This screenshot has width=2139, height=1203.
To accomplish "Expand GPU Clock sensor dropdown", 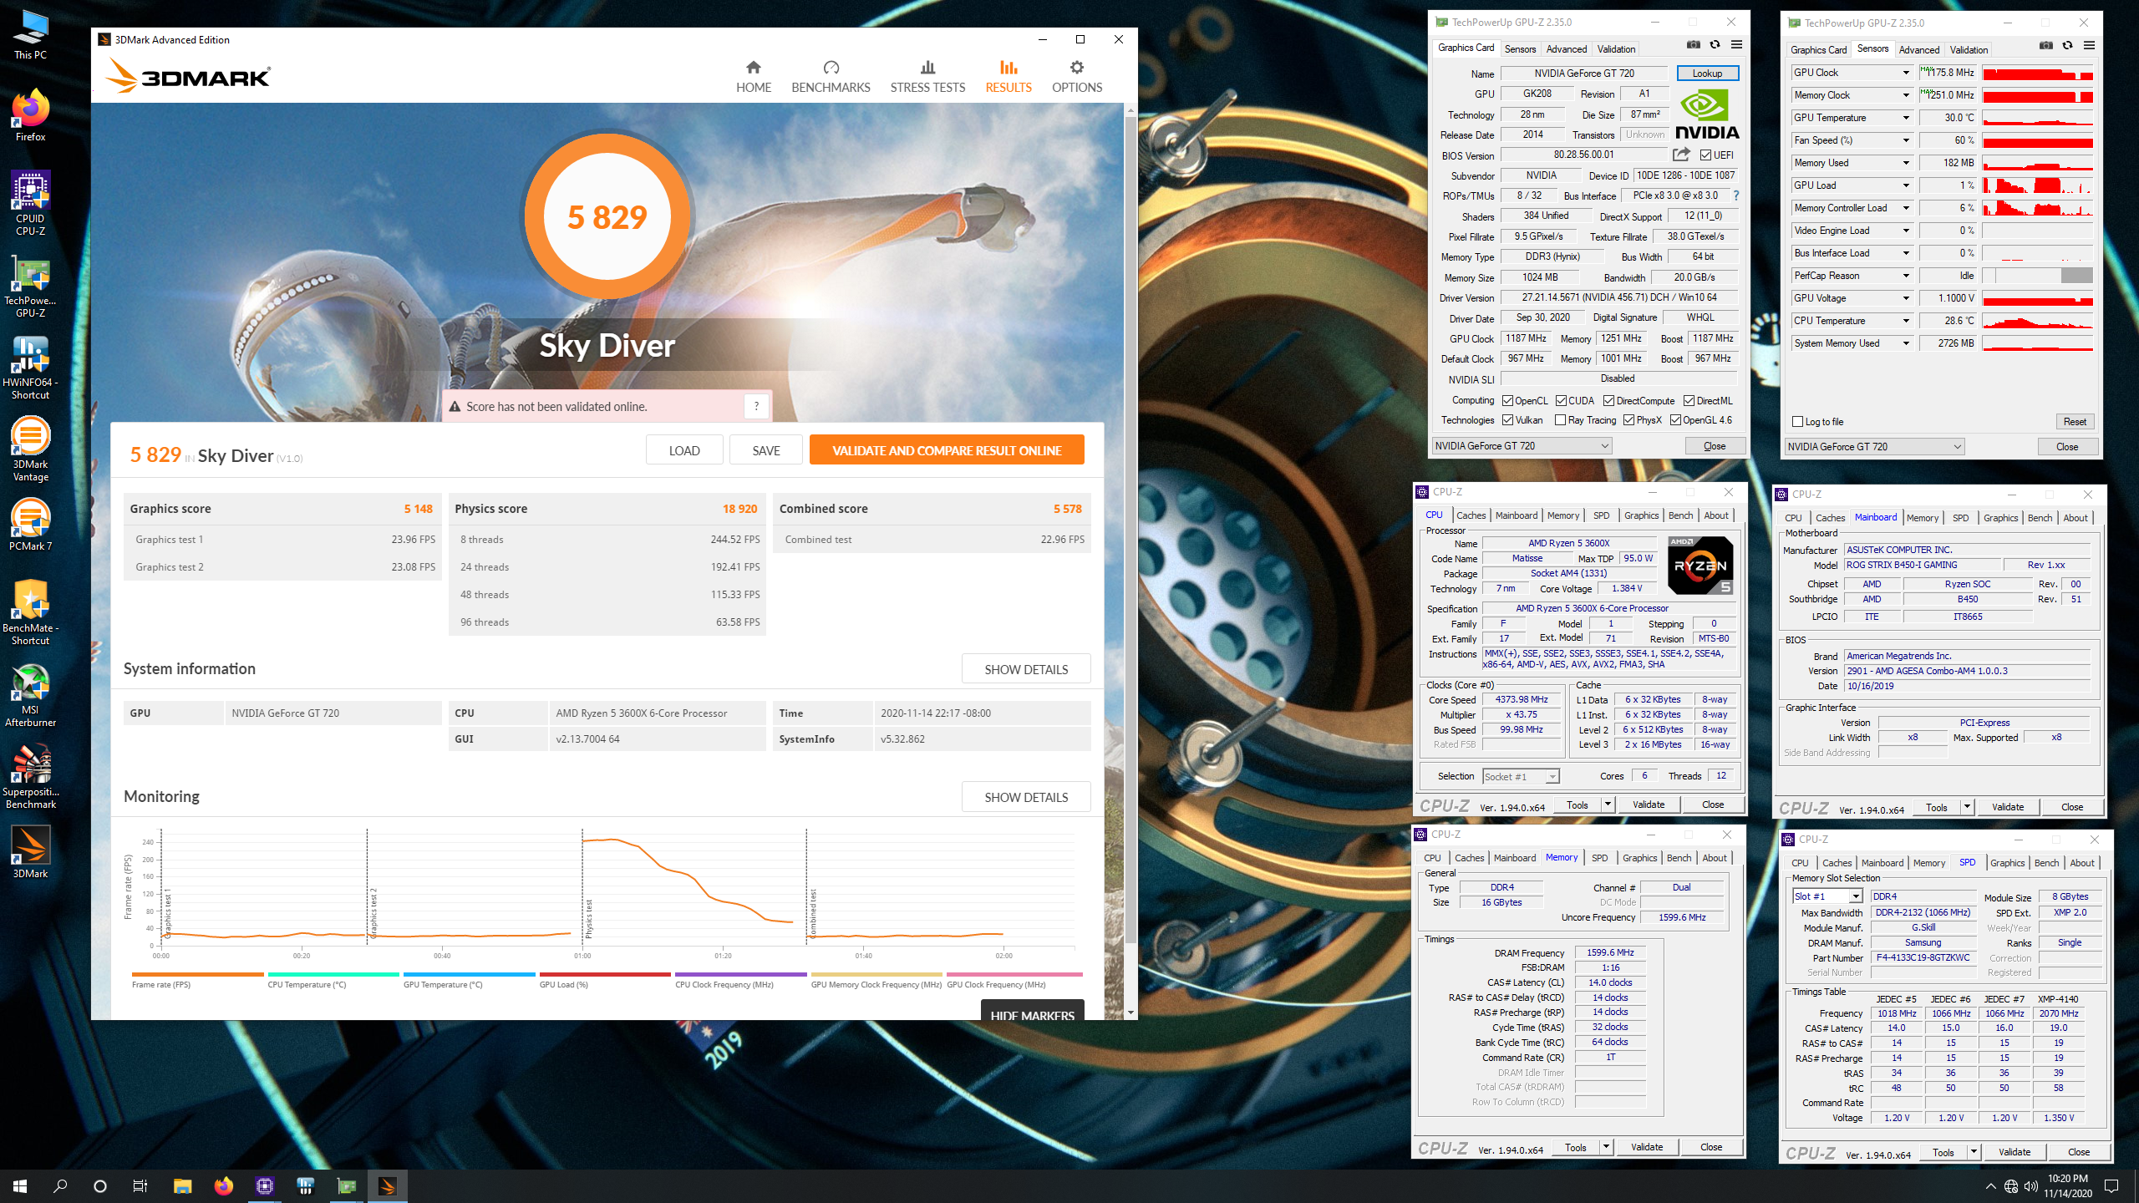I will (1906, 73).
